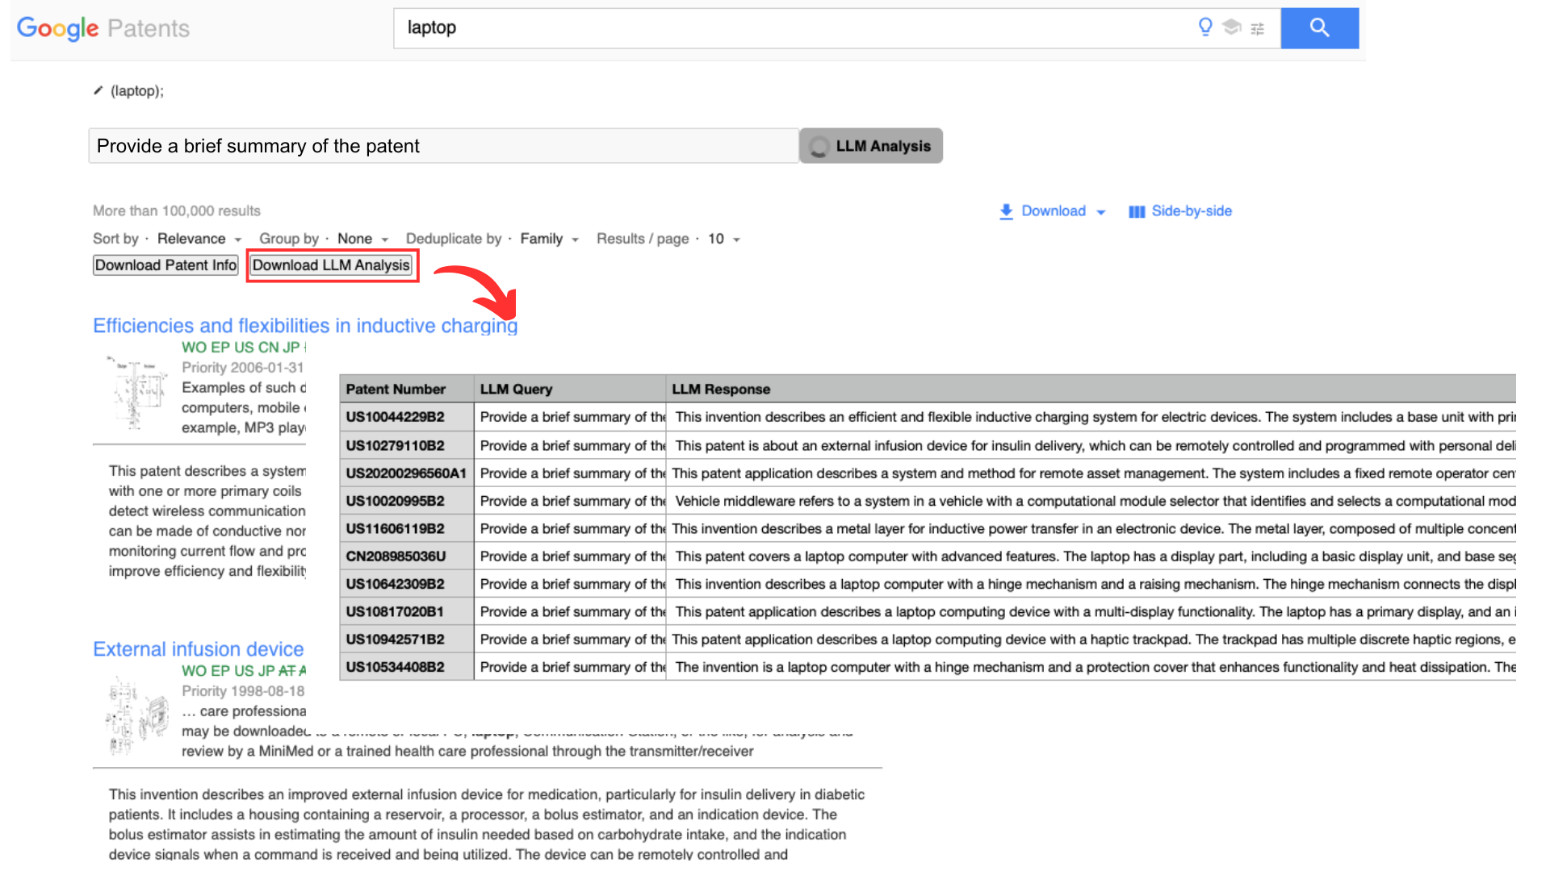This screenshot has height=871, width=1550.
Task: Click the LLM Query column header
Action: click(570, 389)
